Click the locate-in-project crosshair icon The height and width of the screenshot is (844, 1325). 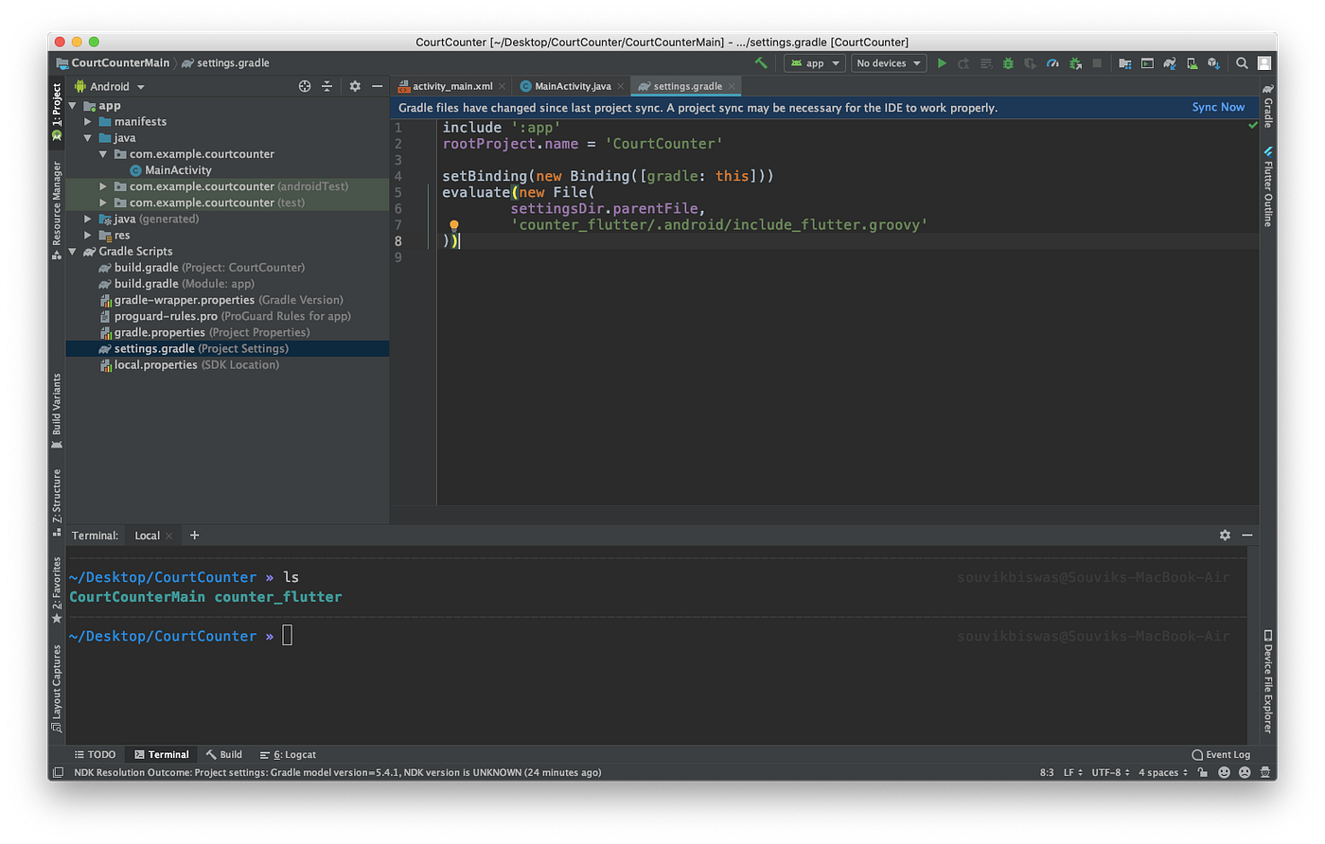[x=305, y=86]
